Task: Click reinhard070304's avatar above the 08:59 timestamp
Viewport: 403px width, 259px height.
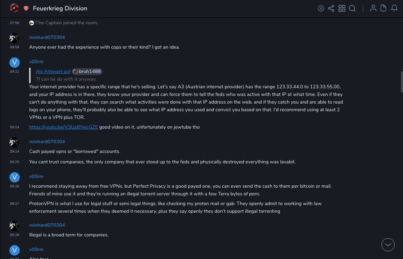Action: 14,38
